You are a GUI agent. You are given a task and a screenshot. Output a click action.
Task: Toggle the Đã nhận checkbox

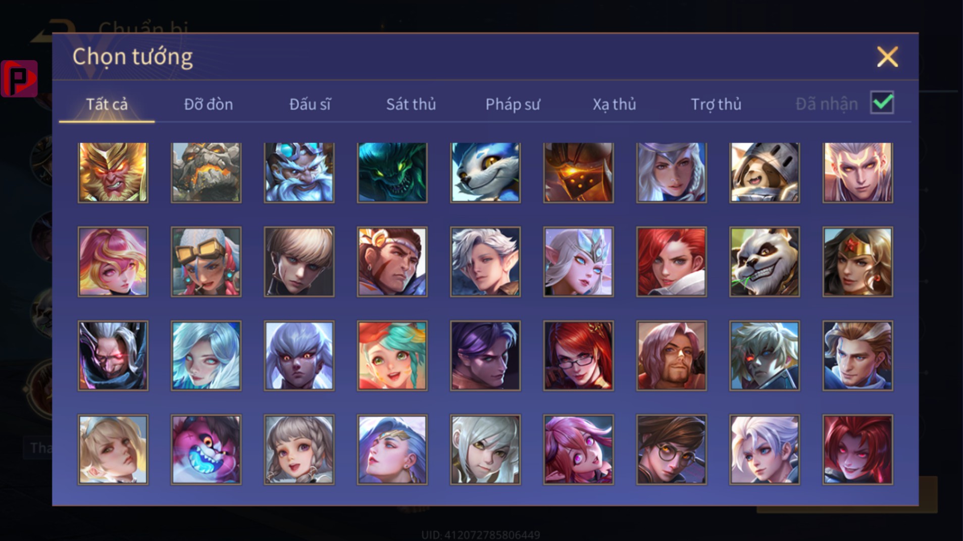882,103
